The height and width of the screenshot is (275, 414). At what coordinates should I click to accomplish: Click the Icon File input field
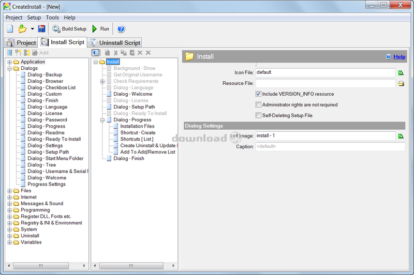click(326, 72)
